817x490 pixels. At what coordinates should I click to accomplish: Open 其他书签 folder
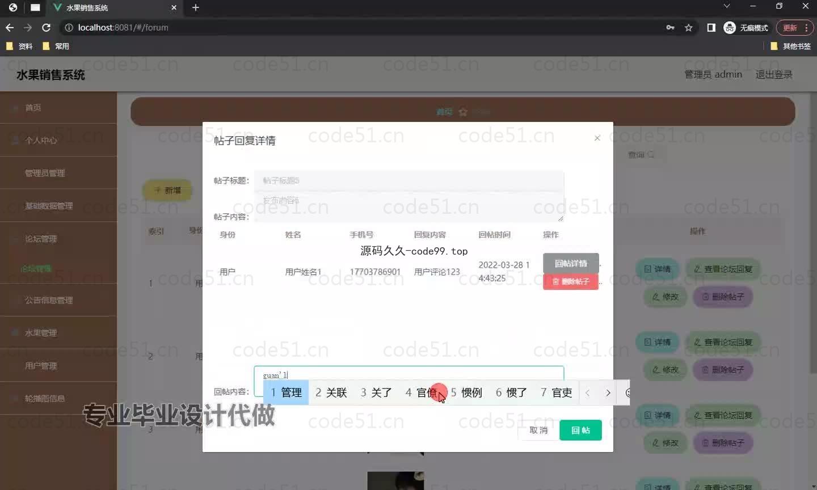[791, 46]
